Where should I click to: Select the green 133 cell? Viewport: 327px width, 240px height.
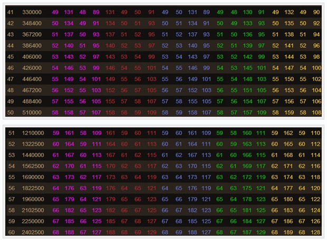pos(247,23)
